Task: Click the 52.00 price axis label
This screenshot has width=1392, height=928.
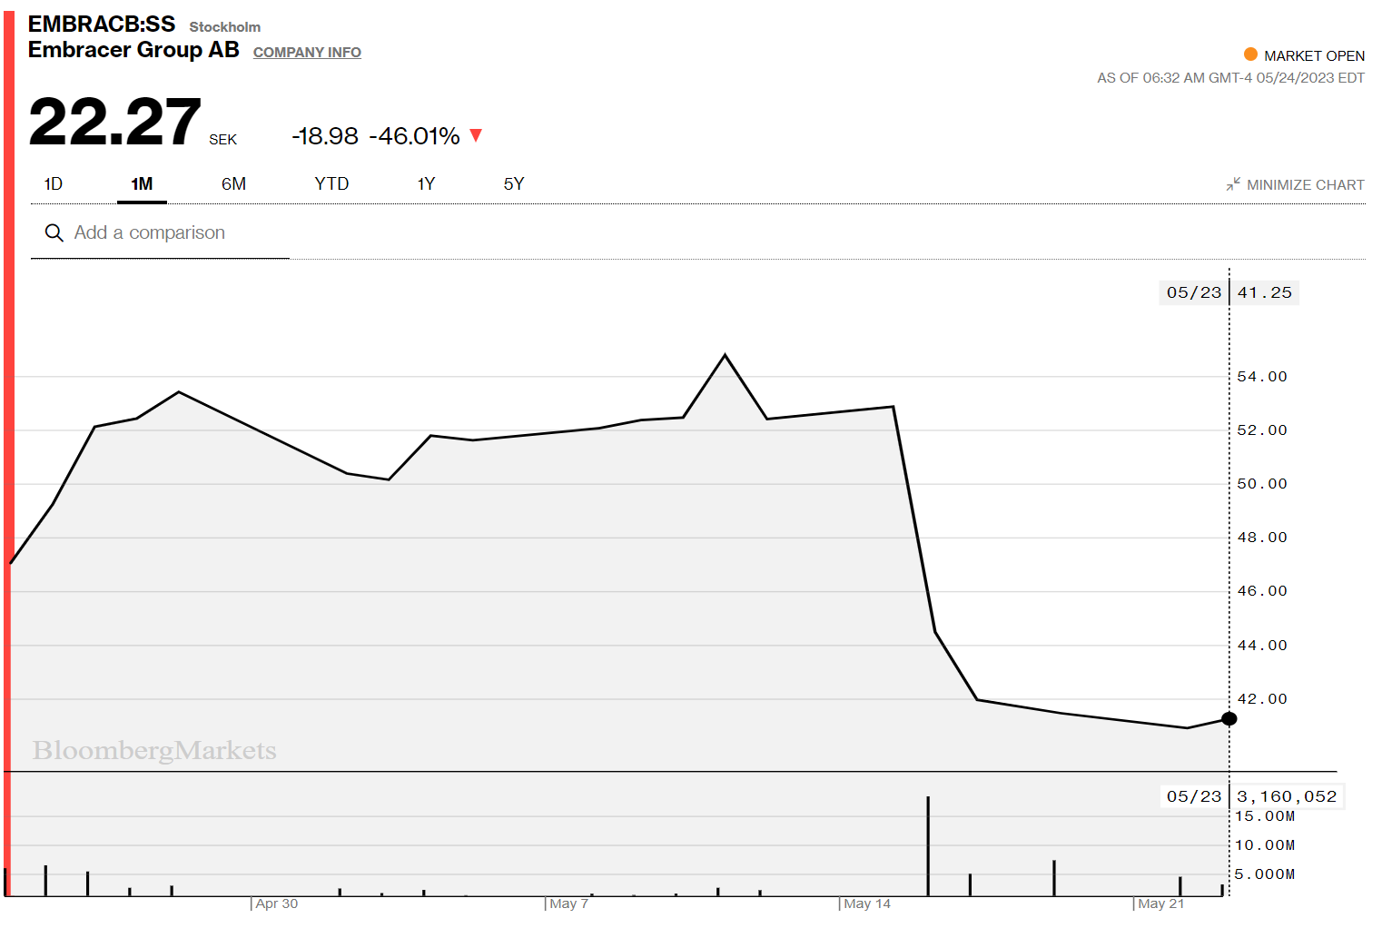Action: (x=1262, y=430)
